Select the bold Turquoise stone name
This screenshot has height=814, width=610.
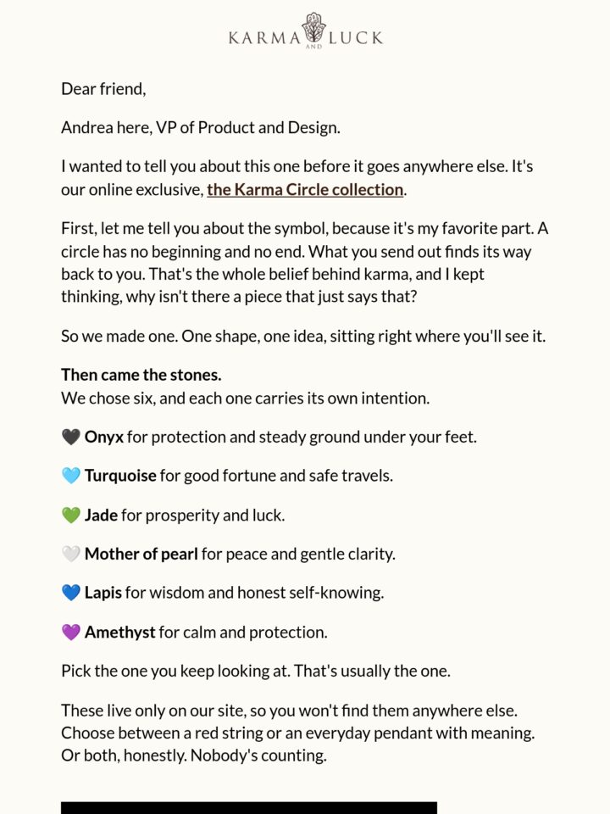tap(120, 476)
